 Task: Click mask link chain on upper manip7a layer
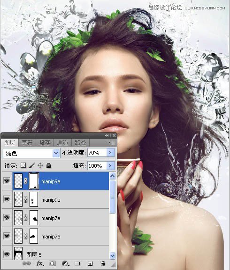click(x=25, y=218)
